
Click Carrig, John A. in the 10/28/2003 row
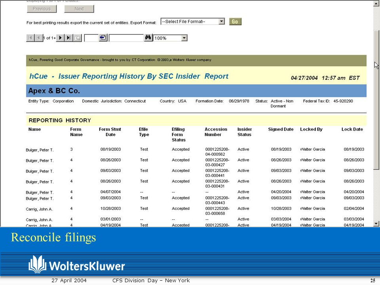39,209
